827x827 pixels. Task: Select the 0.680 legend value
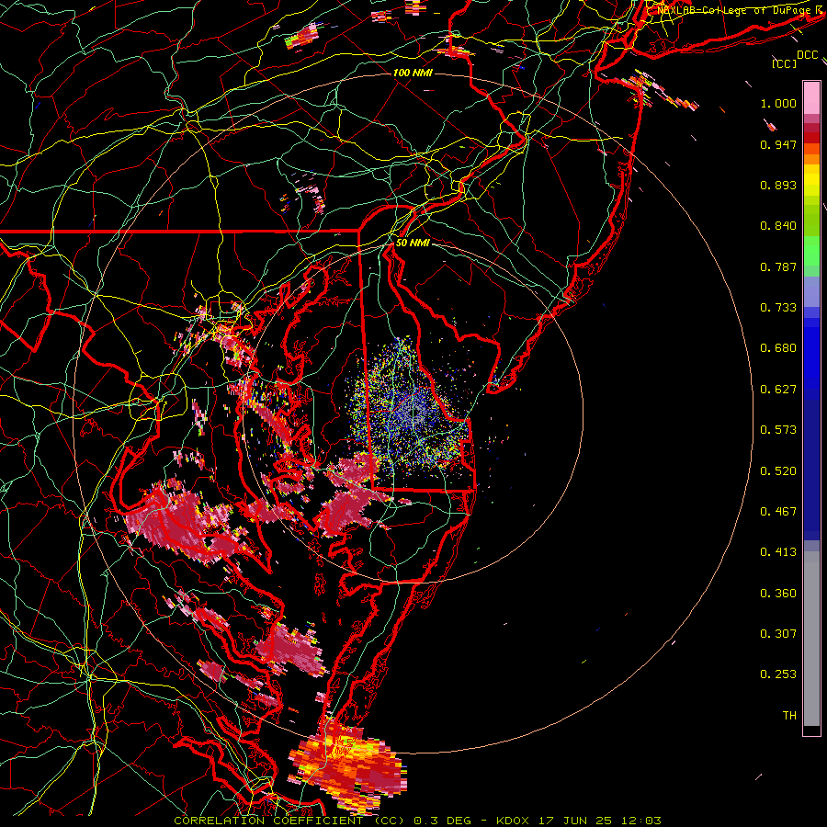pyautogui.click(x=778, y=348)
